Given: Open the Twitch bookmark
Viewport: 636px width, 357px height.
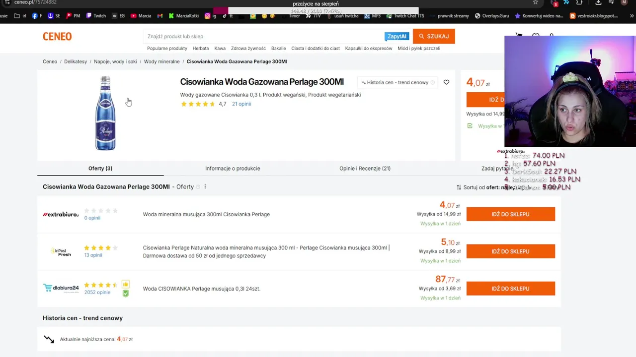Looking at the screenshot, I should coord(96,16).
